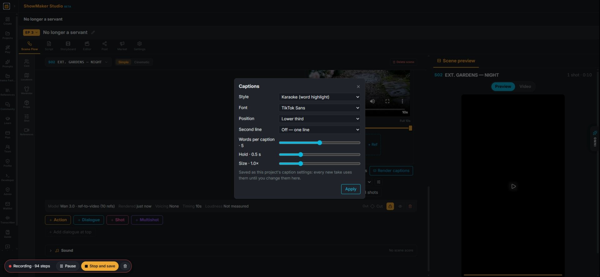Adjust the Words per caption slider
600x277 pixels.
[319, 143]
